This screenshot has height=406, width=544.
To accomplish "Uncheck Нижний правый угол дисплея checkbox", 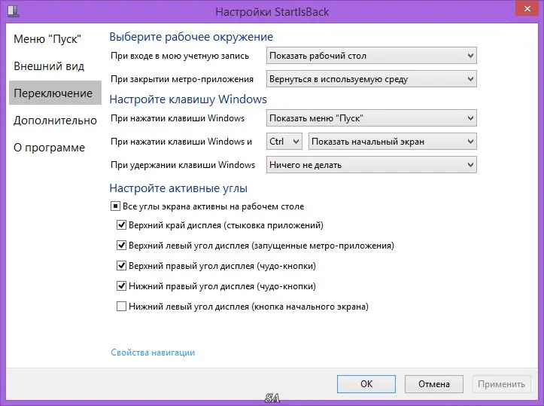I will point(121,286).
